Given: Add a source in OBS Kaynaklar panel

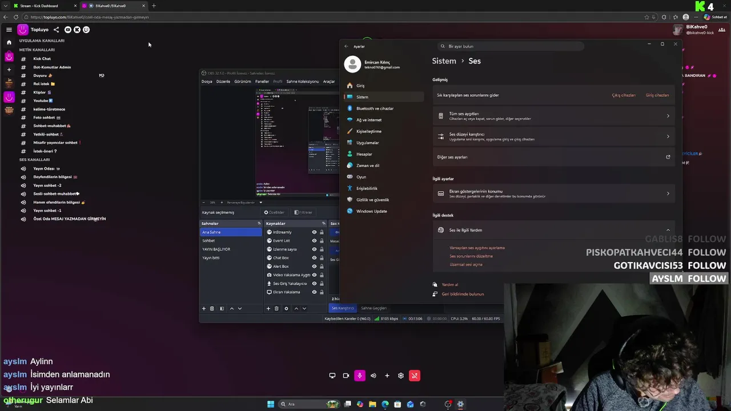Looking at the screenshot, I should [268, 308].
